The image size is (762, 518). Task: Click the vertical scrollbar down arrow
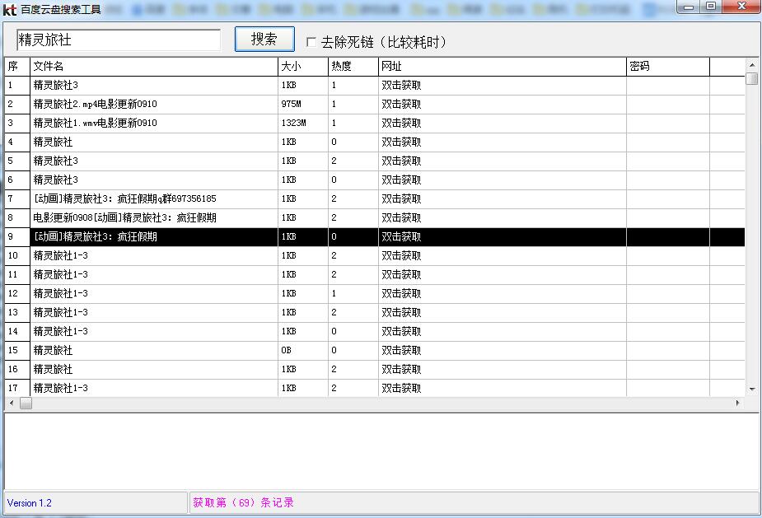click(752, 389)
